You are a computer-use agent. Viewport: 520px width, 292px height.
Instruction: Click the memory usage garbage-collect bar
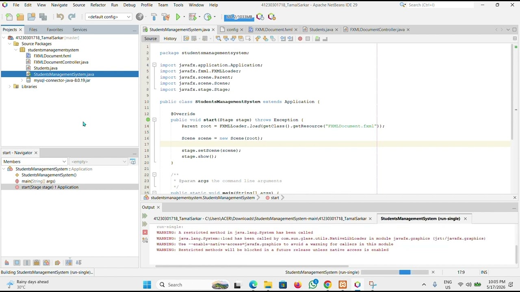(239, 17)
